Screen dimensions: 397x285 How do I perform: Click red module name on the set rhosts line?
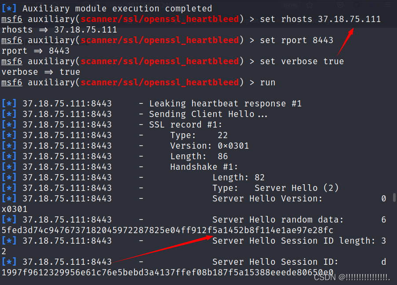point(160,19)
